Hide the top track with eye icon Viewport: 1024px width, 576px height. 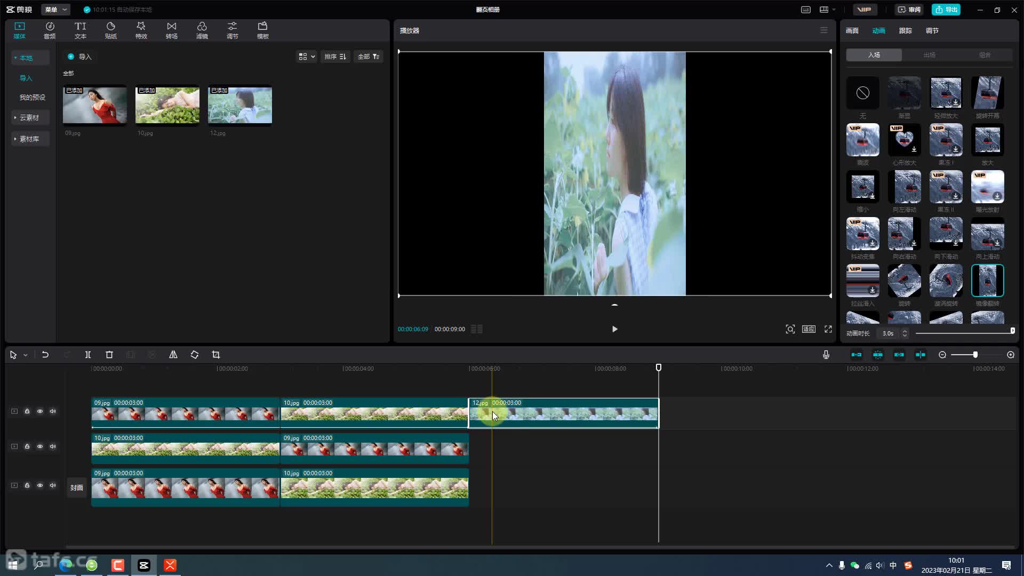coord(40,411)
